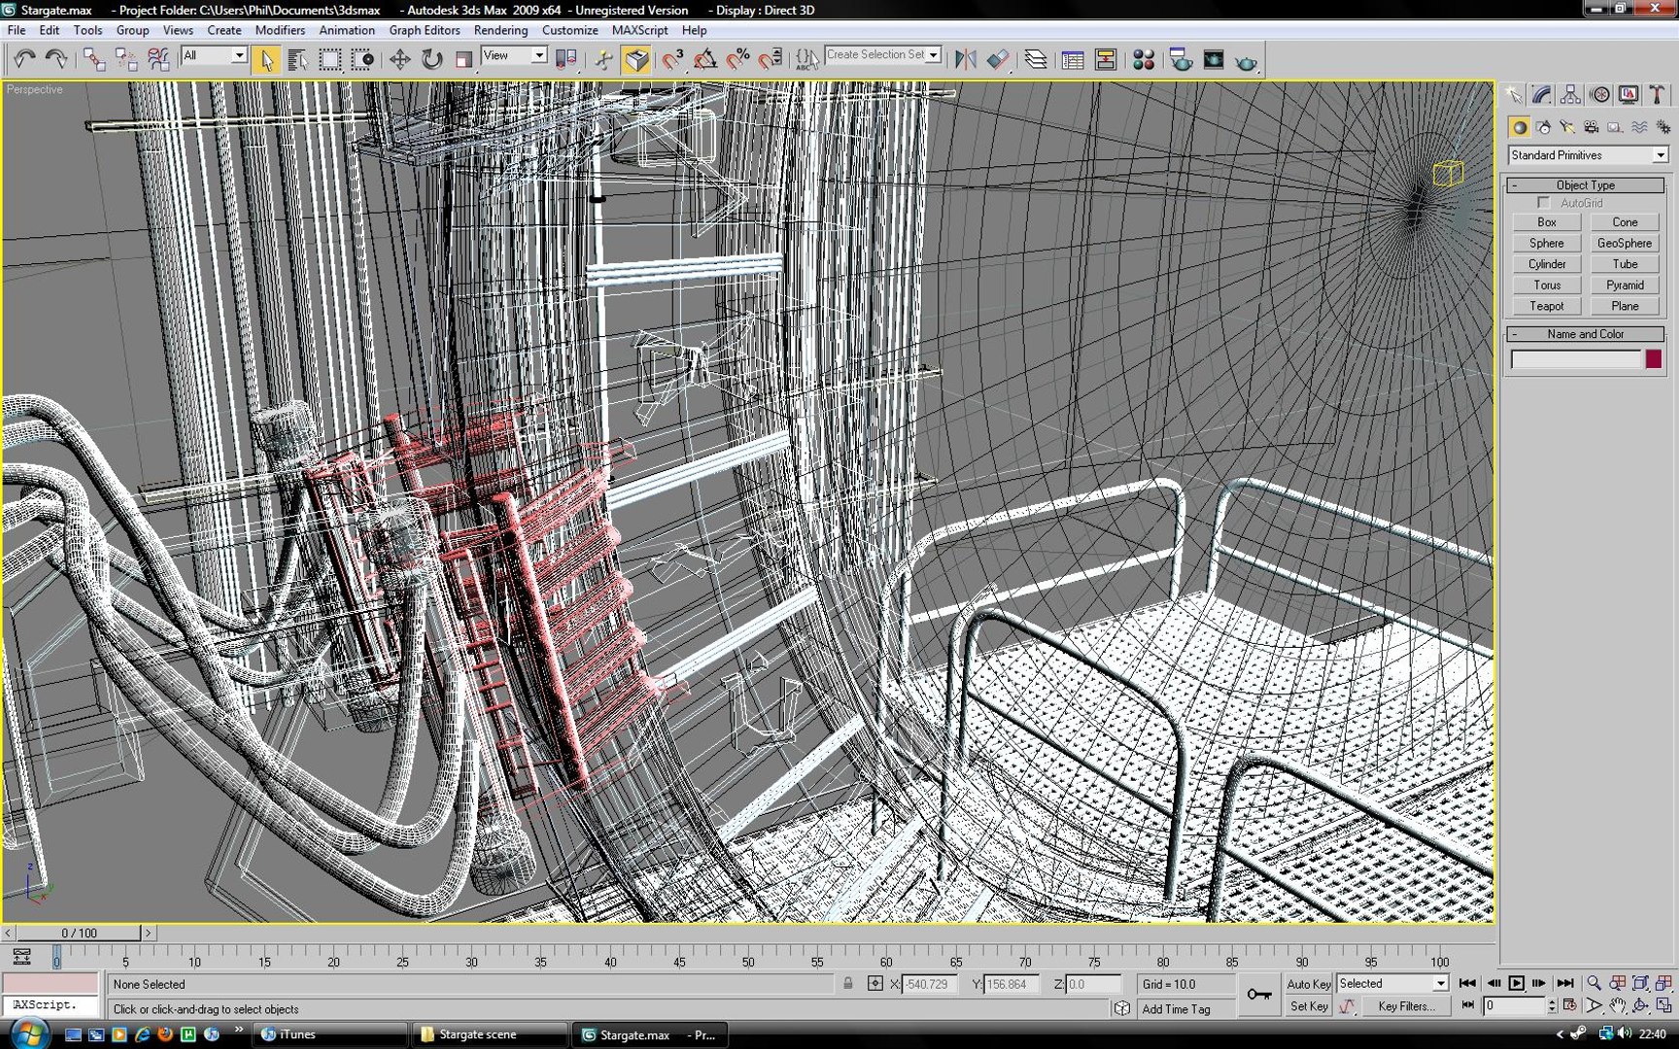Open Curve Editor from the toolbar
The width and height of the screenshot is (1679, 1049).
coord(1073,59)
